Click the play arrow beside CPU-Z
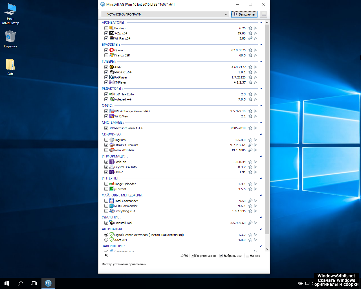Screen dimensions: 361x289 [x=255, y=172]
